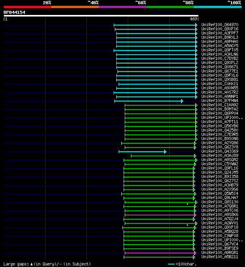Viewport: 245px width, 267px height.
Task: Select the UniRef100_Q08671 label
Action: pos(220,67)
